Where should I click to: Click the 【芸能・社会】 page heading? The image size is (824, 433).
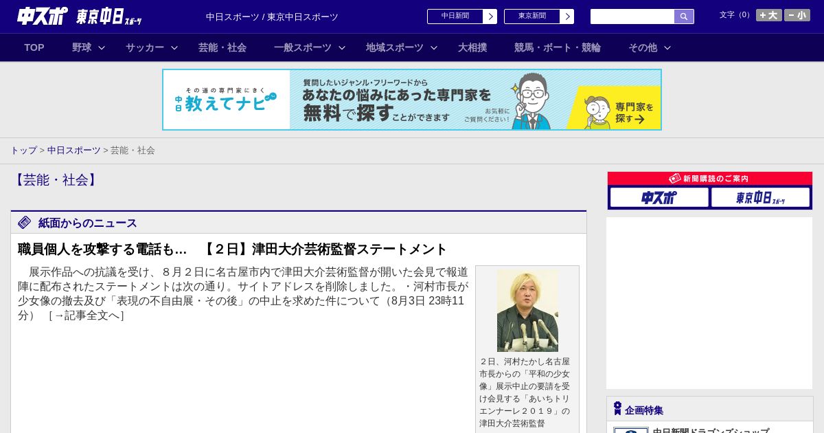pyautogui.click(x=56, y=180)
